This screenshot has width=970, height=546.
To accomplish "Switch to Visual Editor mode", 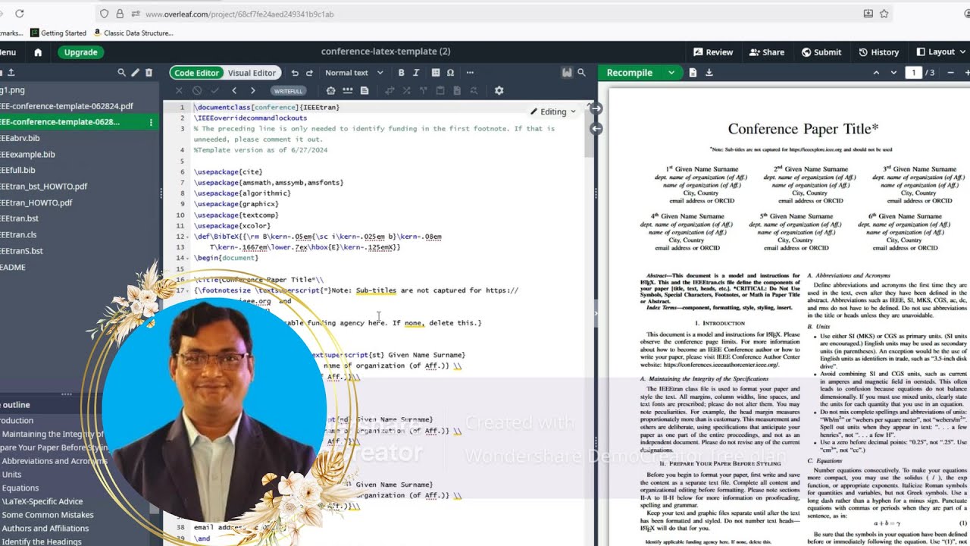I will pyautogui.click(x=252, y=73).
